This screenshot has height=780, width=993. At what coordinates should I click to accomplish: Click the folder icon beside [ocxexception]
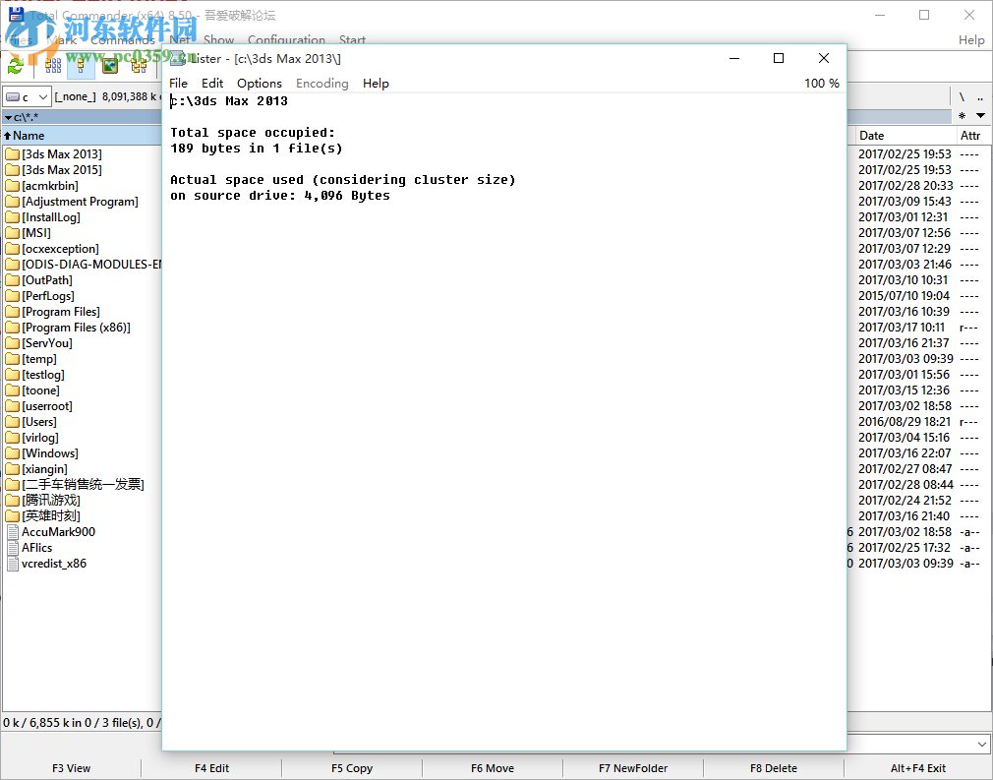pos(12,249)
